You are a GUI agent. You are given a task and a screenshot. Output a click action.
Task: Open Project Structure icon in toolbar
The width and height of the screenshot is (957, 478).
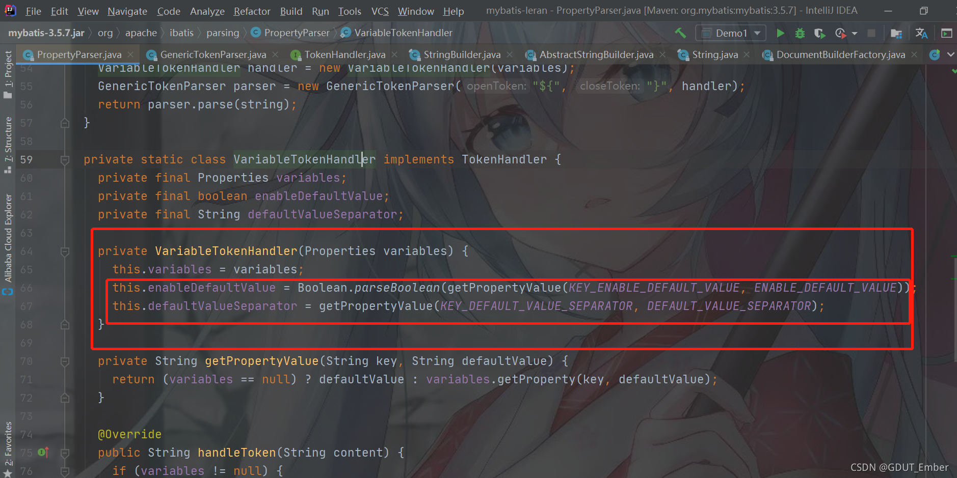[896, 33]
